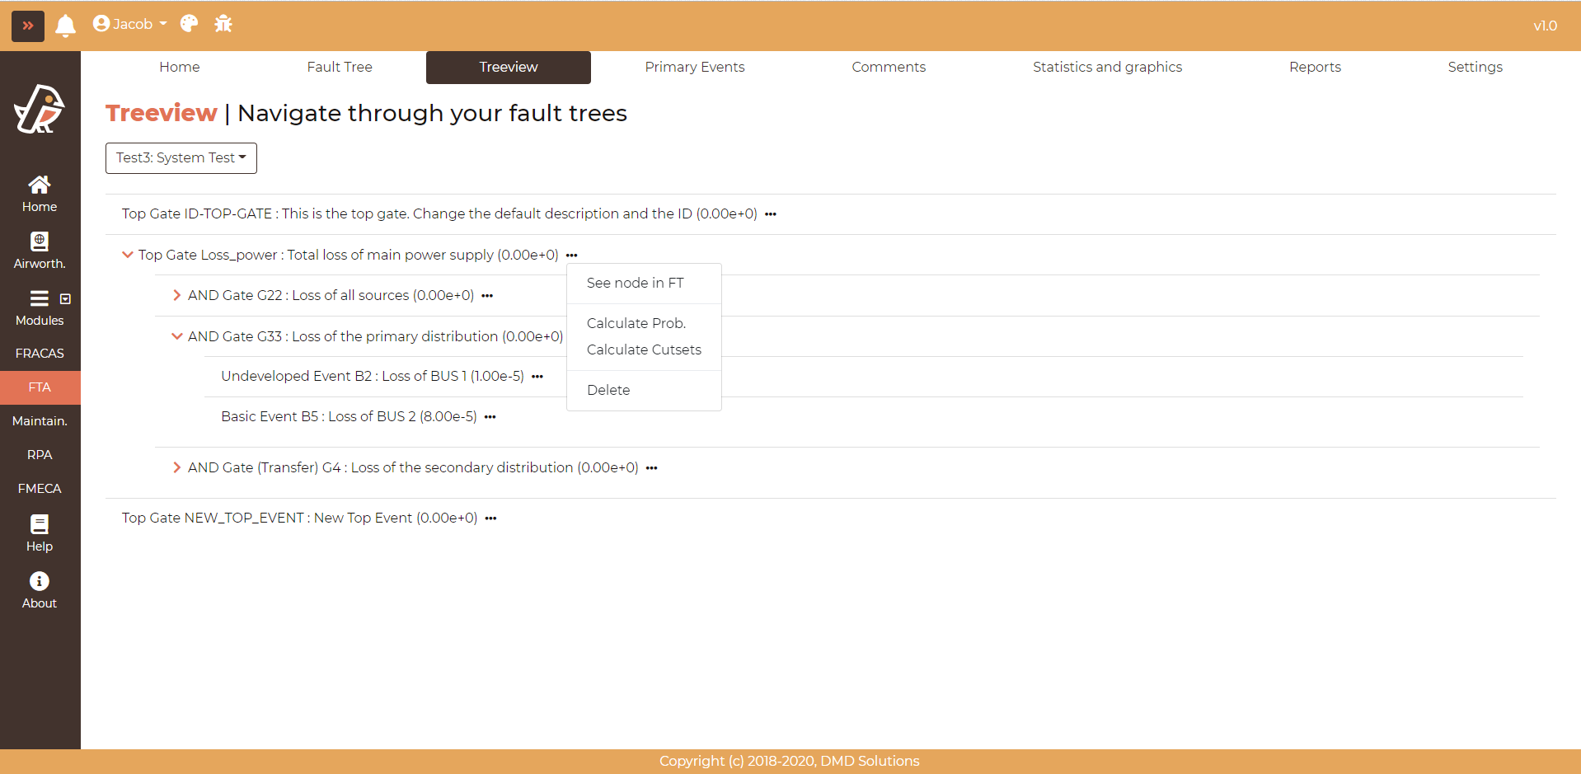Expand AND Gate G22 node
The width and height of the screenshot is (1581, 774).
(x=176, y=295)
